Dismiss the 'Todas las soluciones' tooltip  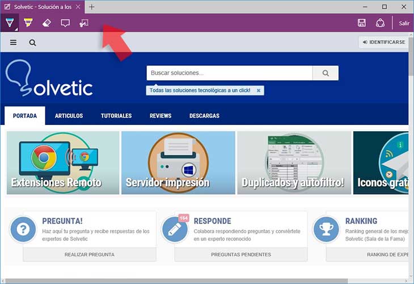[x=259, y=91]
